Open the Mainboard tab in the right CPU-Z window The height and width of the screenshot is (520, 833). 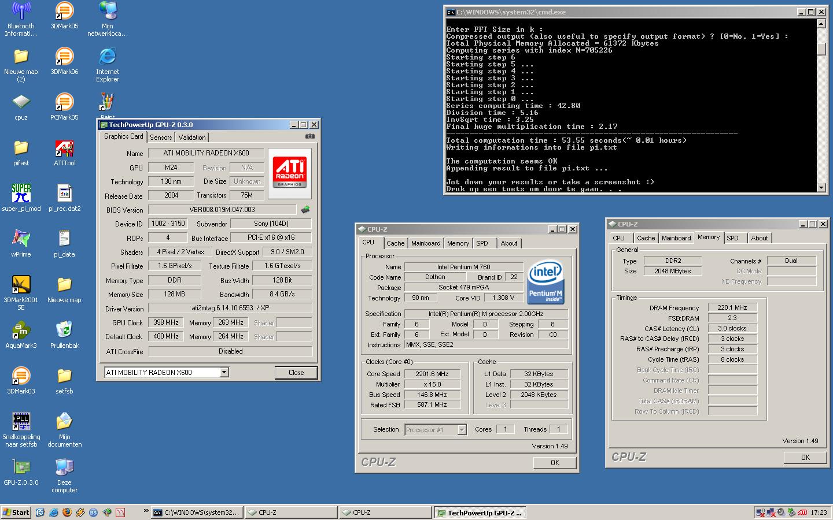pos(676,238)
